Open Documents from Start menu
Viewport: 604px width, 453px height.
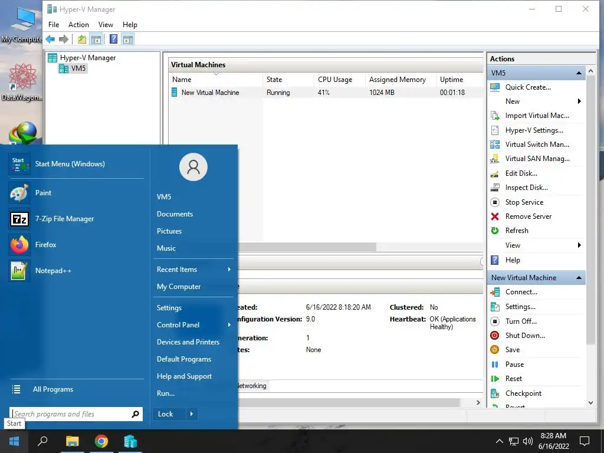pyautogui.click(x=175, y=214)
